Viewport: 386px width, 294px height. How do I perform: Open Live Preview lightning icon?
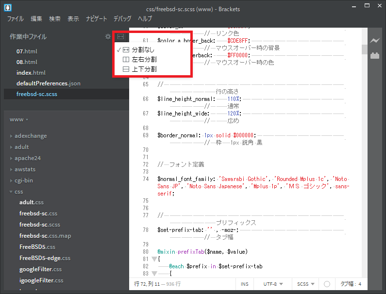[x=375, y=41]
